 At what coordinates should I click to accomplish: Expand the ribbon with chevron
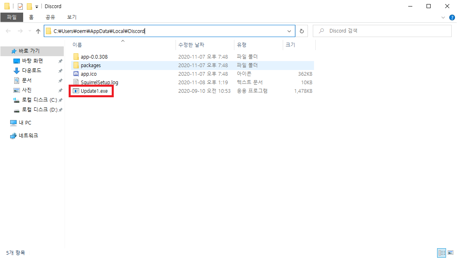[x=443, y=17]
